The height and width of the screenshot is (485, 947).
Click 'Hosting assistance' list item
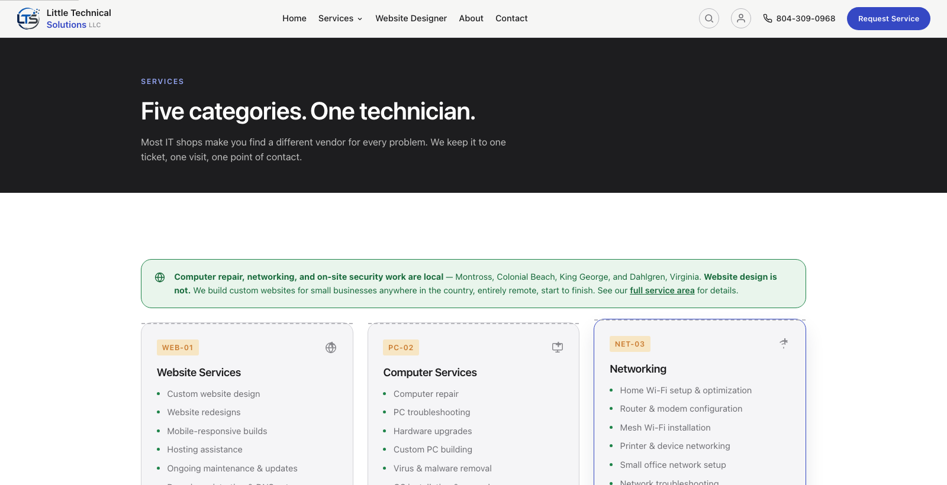click(x=205, y=450)
